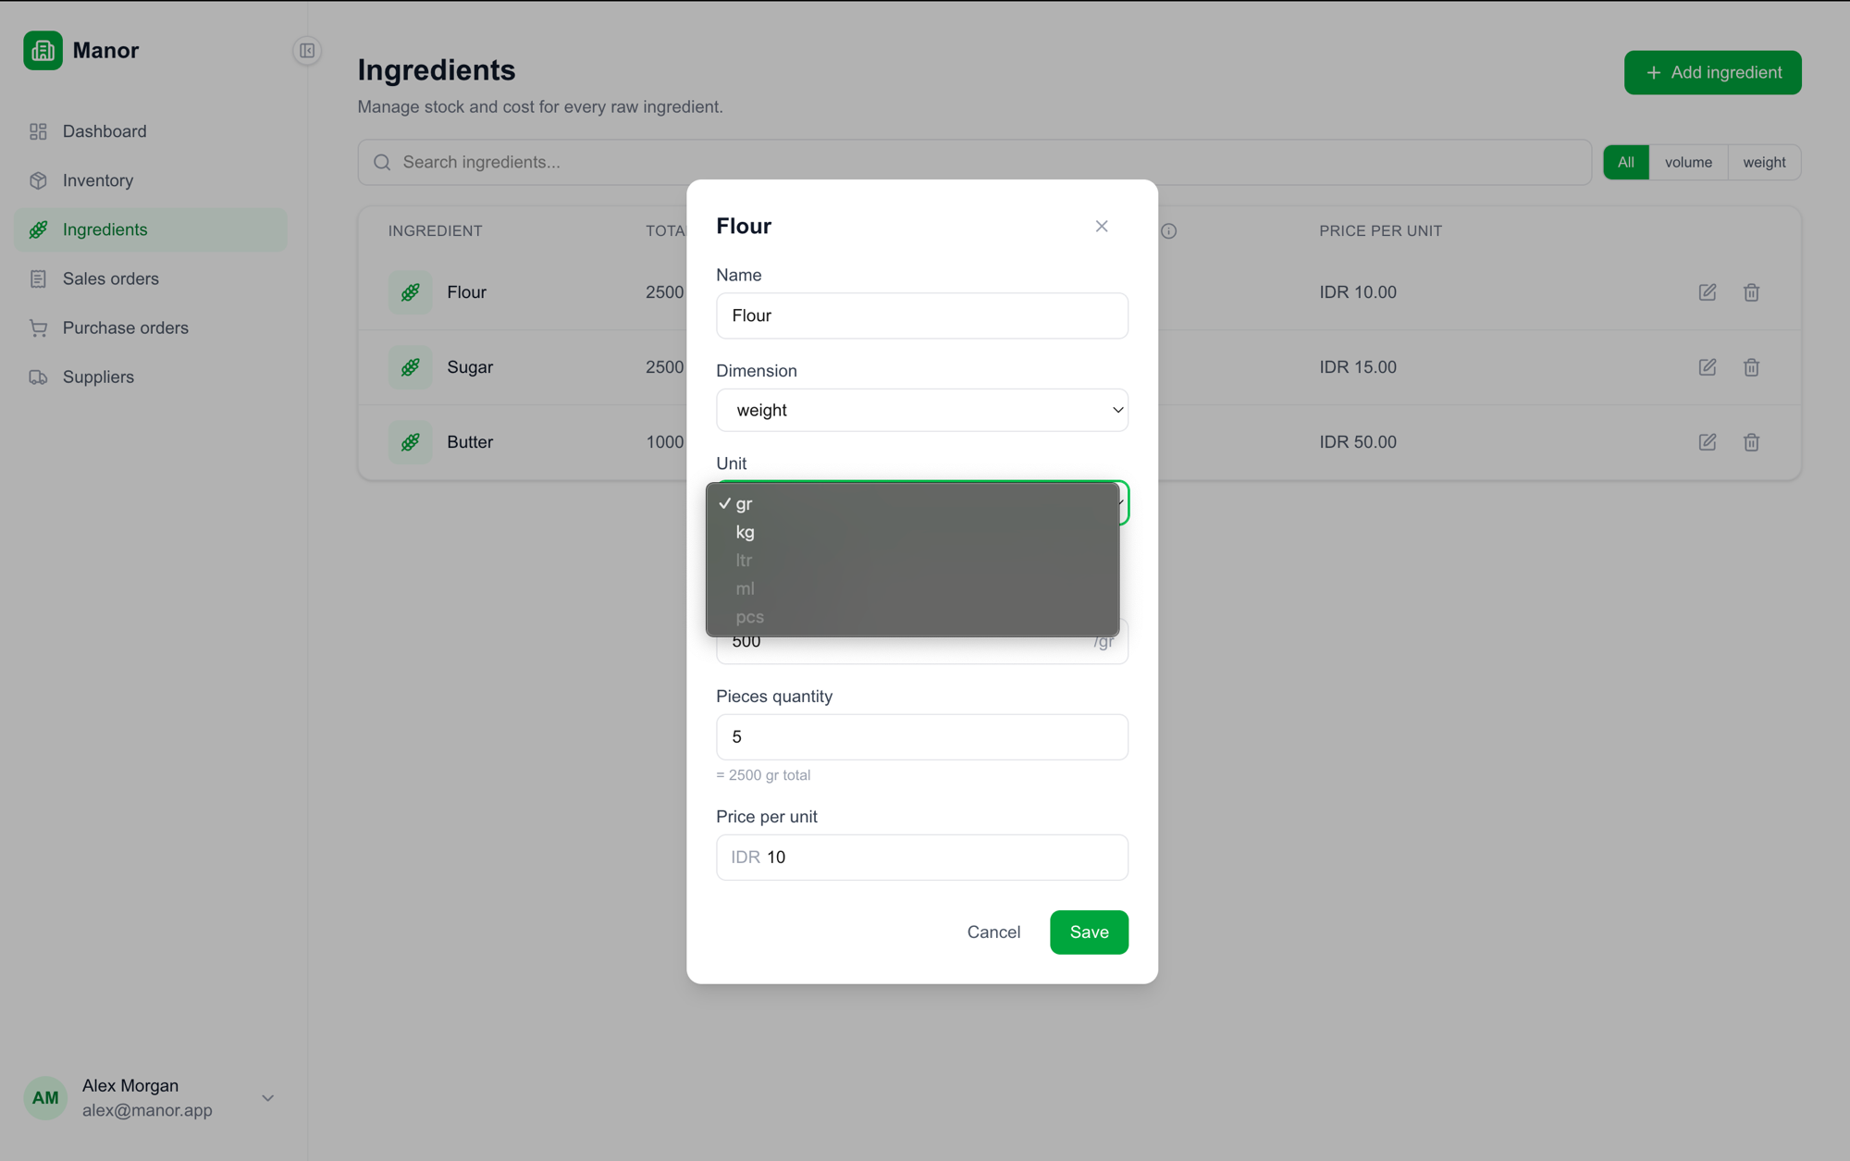This screenshot has height=1161, width=1850.
Task: Click the info icon in table header
Action: 1169,231
